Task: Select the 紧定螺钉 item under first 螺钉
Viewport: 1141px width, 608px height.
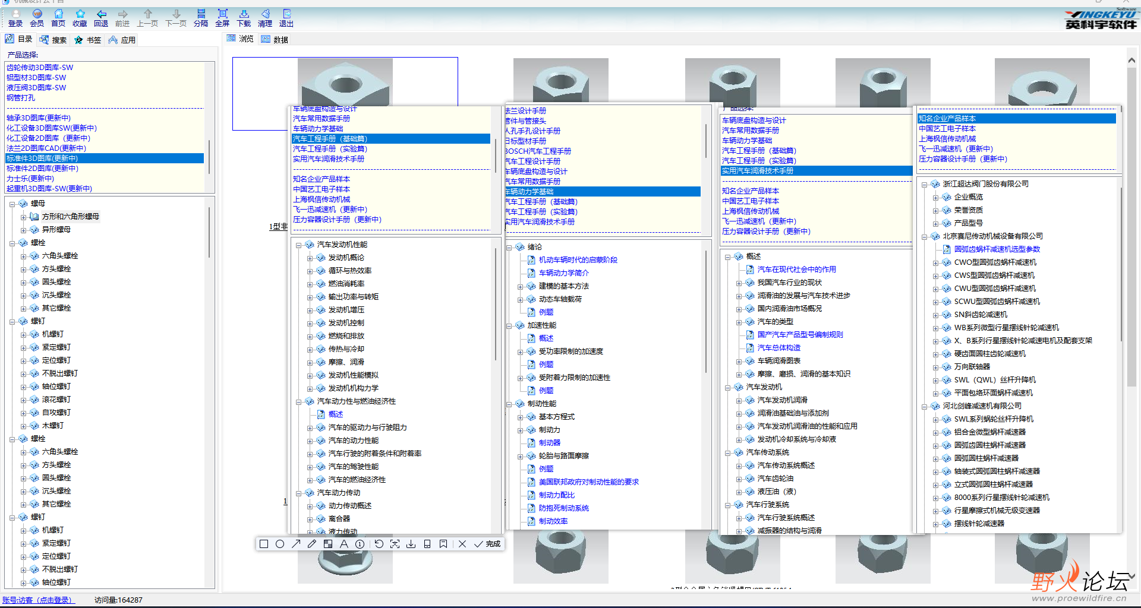Action: [56, 347]
